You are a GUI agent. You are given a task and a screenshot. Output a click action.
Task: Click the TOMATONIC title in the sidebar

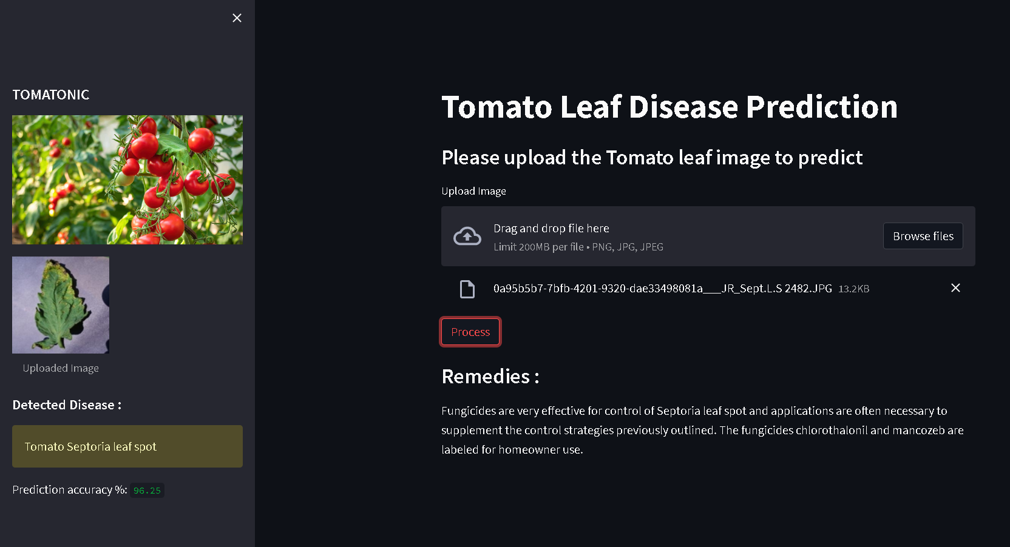[x=50, y=95]
